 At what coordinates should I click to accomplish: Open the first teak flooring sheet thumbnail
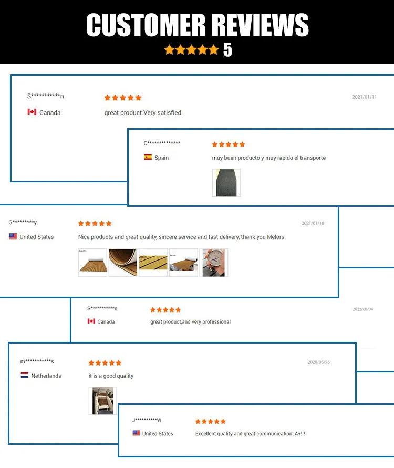92,263
